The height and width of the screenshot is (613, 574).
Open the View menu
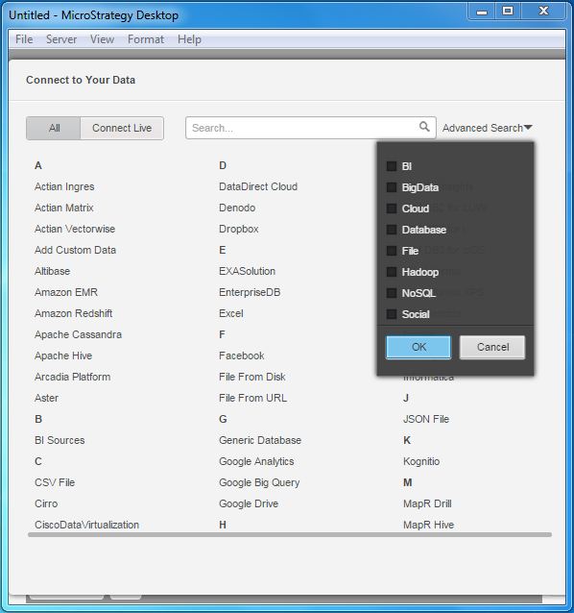(102, 39)
